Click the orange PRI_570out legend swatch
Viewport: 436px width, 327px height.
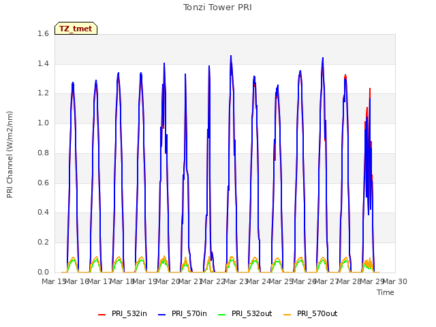tap(287, 315)
